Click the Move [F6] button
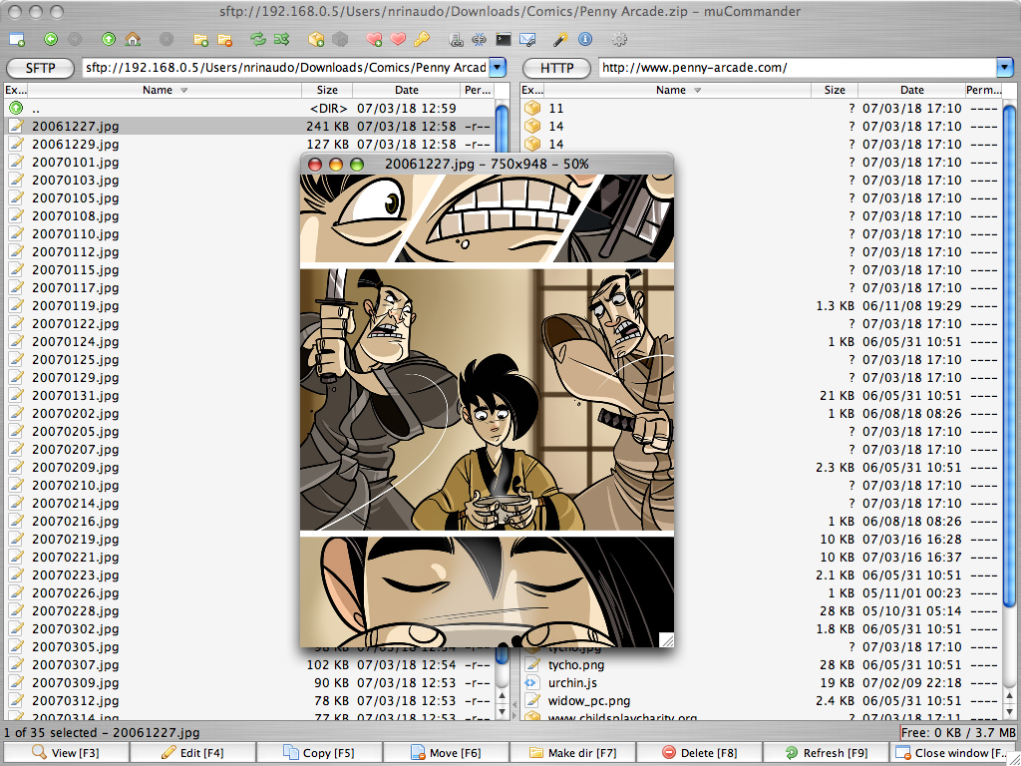 (446, 753)
